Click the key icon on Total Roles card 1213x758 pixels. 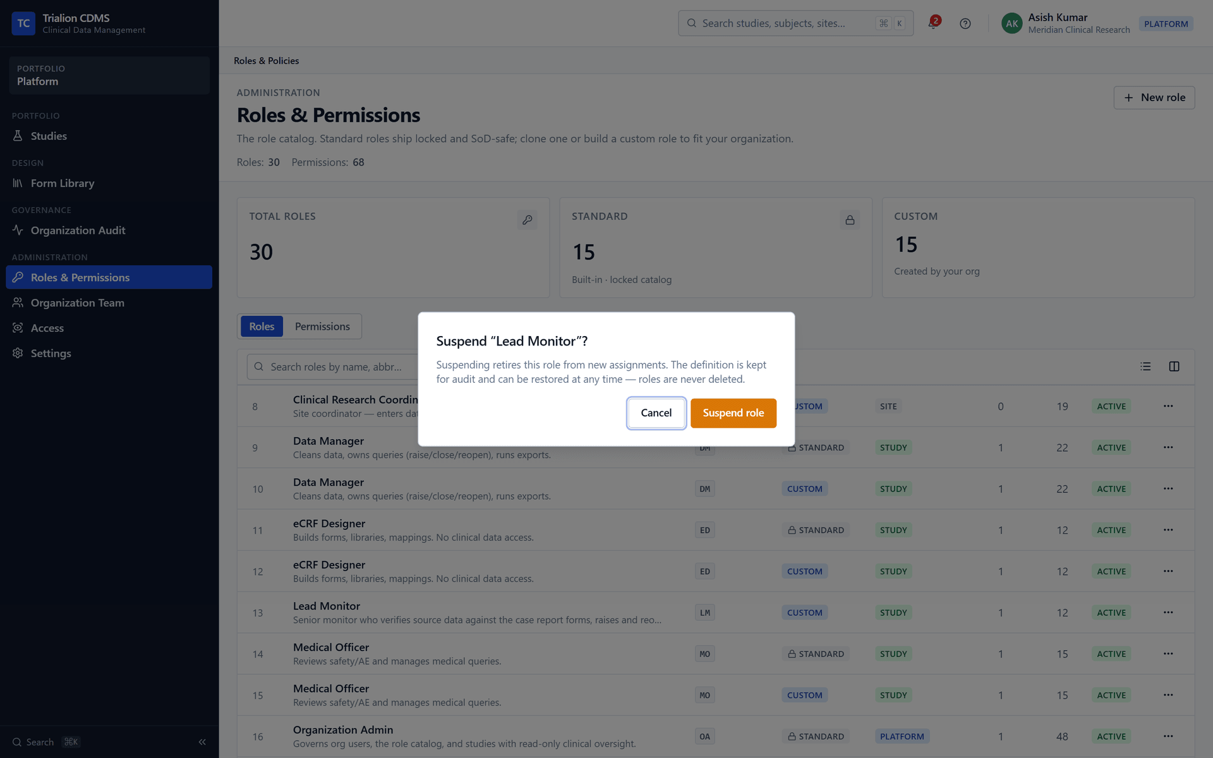527,220
